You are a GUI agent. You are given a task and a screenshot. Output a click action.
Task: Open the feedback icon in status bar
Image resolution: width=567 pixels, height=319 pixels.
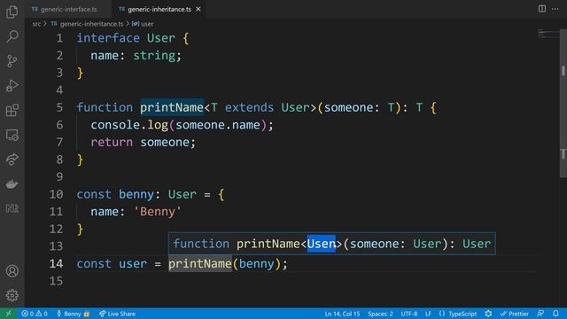(x=540, y=314)
